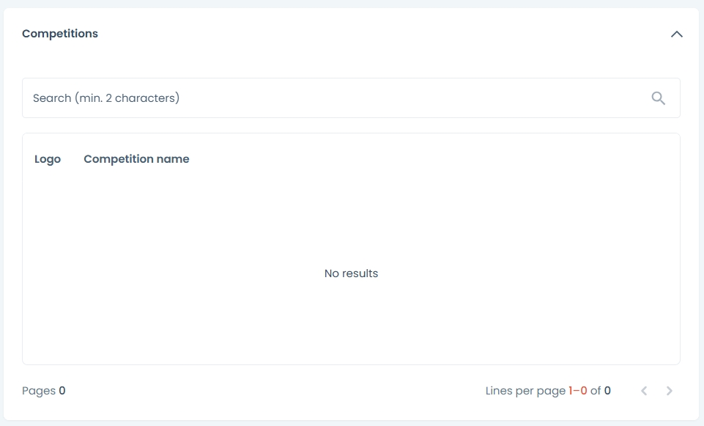Viewport: 704px width, 426px height.
Task: Click the total count after "of"
Action: (x=607, y=391)
